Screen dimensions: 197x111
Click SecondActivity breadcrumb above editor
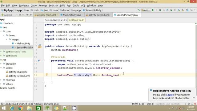point(56,20)
